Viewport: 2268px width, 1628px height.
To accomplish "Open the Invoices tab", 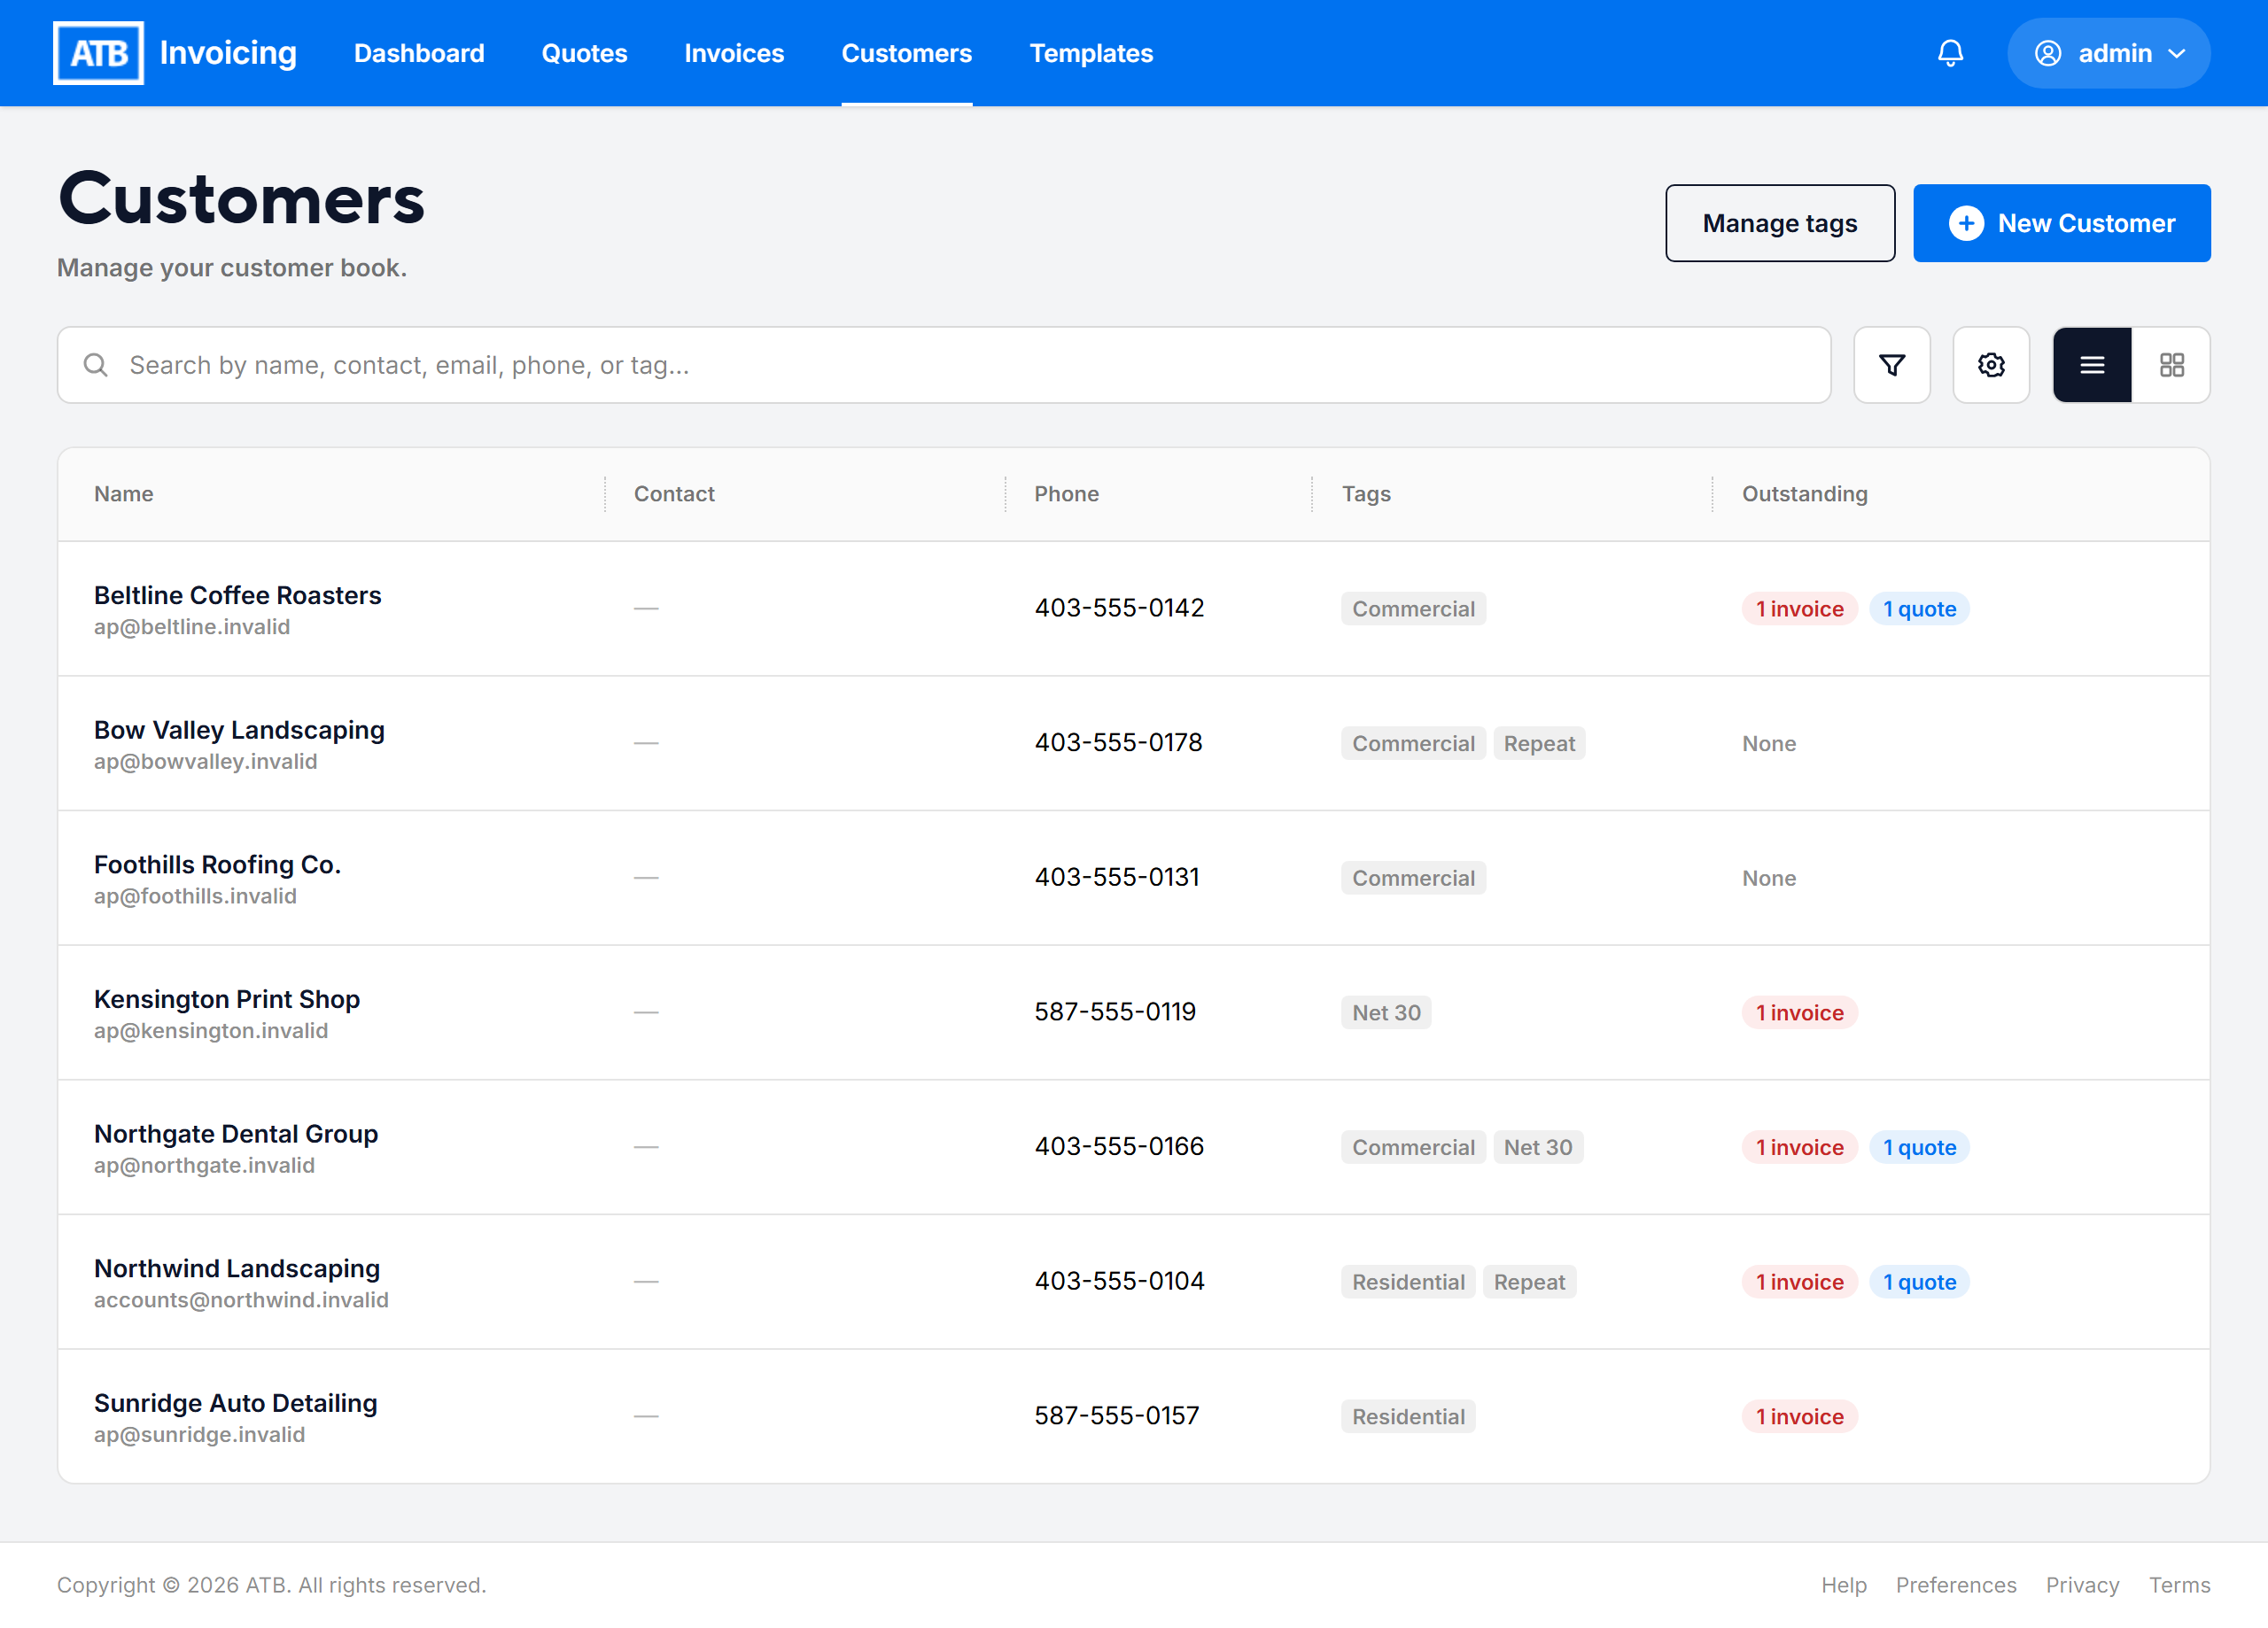I will [734, 53].
